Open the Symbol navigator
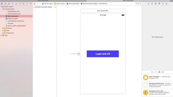This screenshot has height=97, width=173. pos(9,4)
